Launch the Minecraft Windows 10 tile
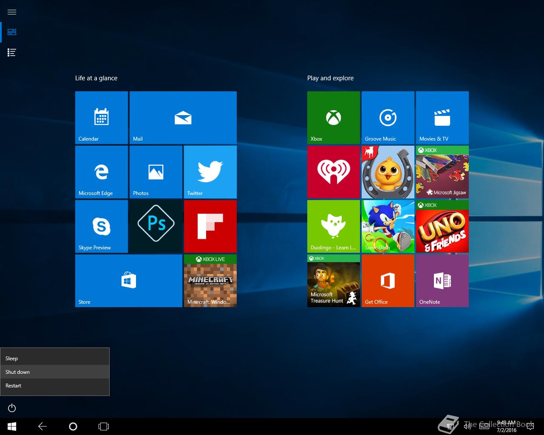Viewport: 544px width, 435px height. coord(210,281)
